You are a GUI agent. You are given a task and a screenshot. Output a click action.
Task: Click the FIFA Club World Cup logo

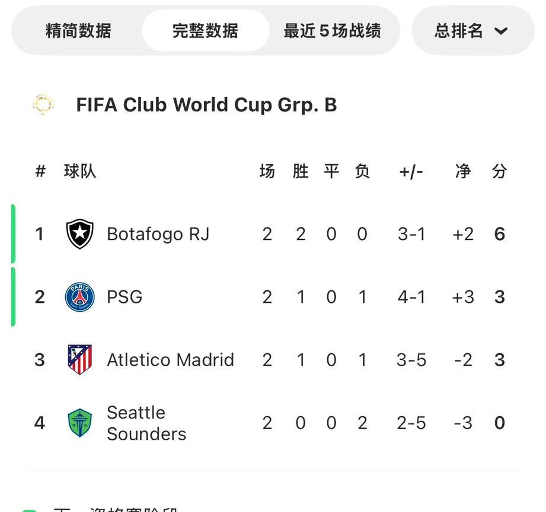(43, 104)
